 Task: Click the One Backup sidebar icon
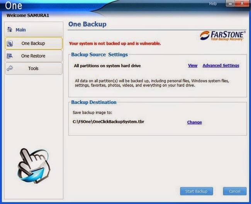[x=10, y=43]
